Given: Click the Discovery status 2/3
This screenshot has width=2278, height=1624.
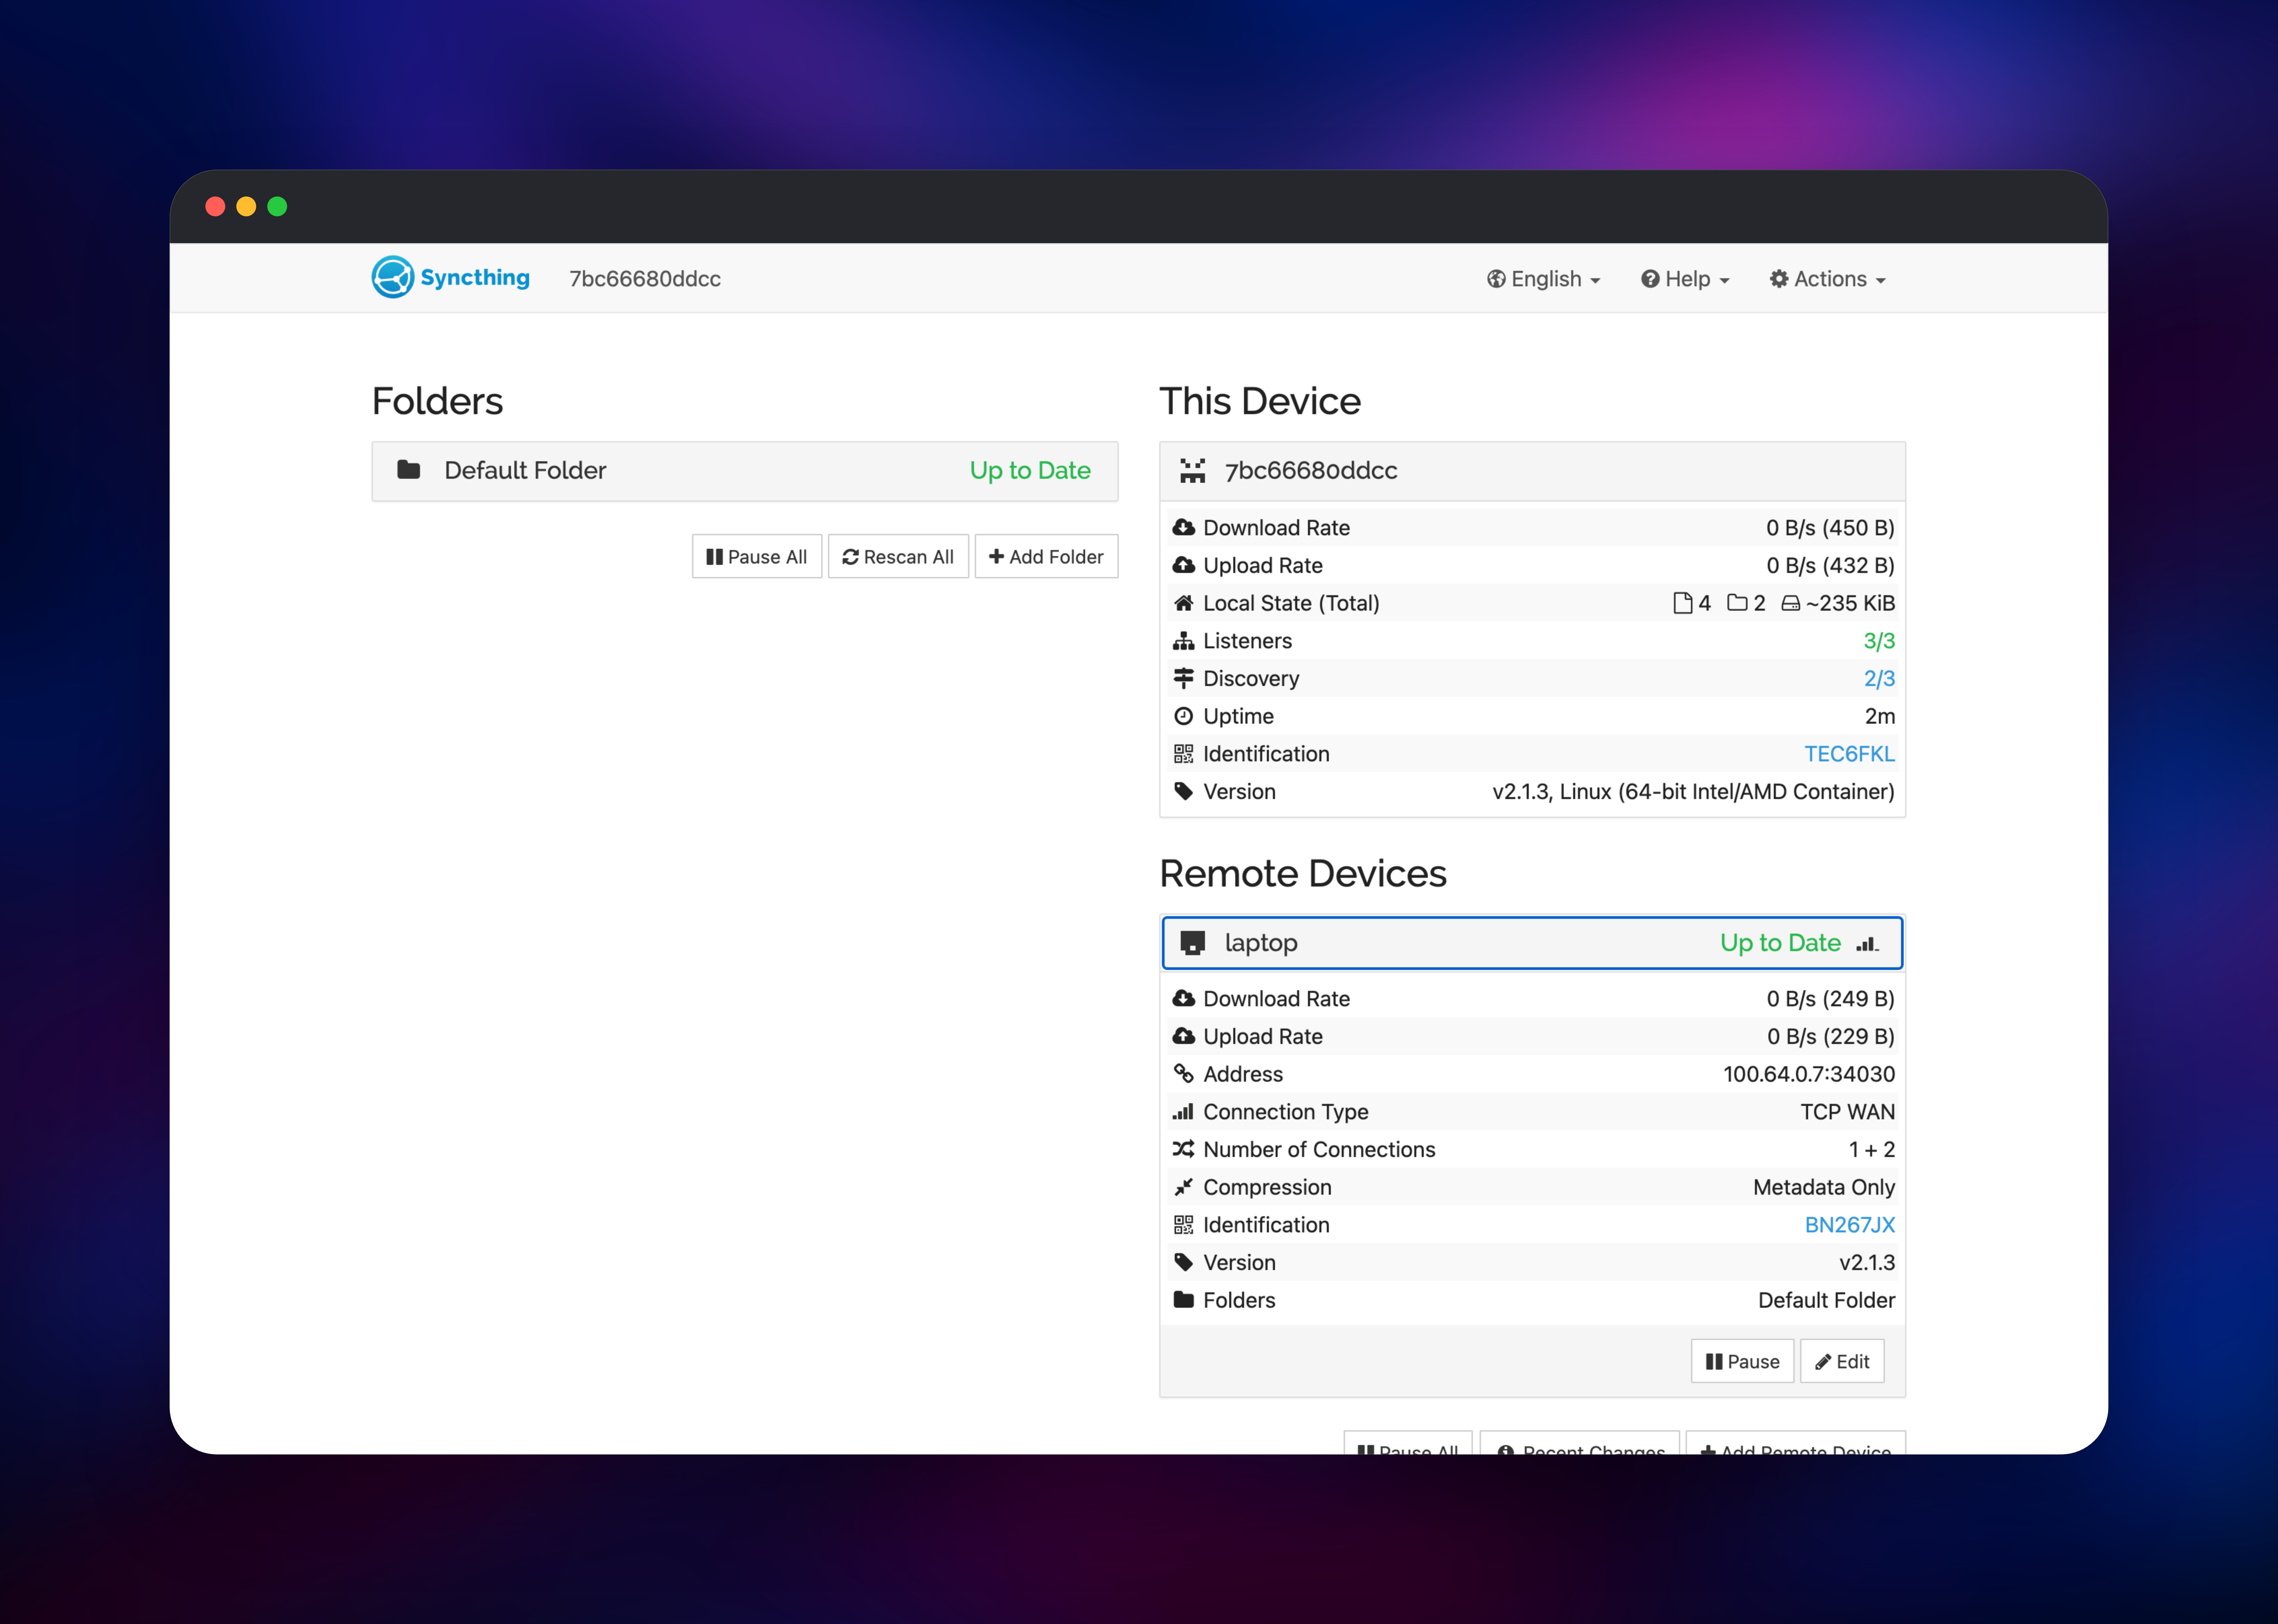Looking at the screenshot, I should [1880, 679].
